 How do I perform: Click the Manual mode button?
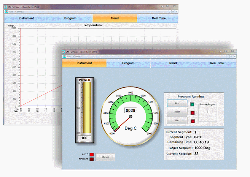tap(105, 157)
